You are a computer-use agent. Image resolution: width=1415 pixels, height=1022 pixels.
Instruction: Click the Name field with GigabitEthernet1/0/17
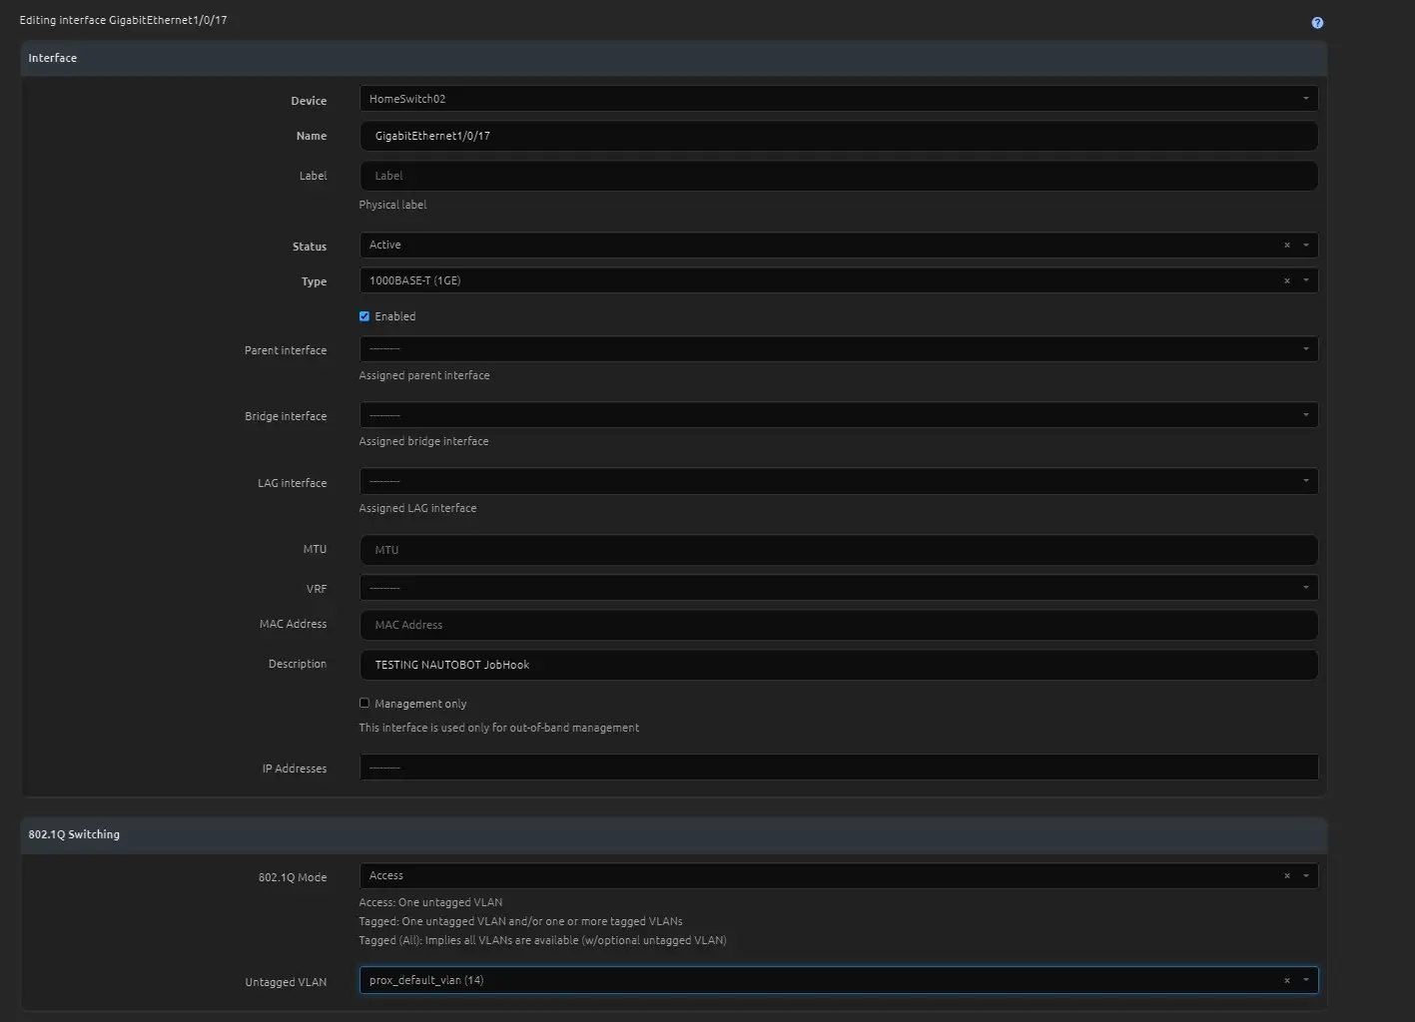837,136
